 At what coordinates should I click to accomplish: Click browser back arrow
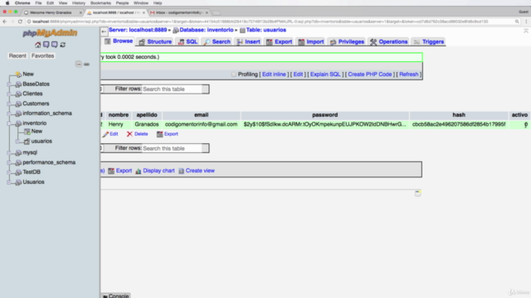(4, 22)
